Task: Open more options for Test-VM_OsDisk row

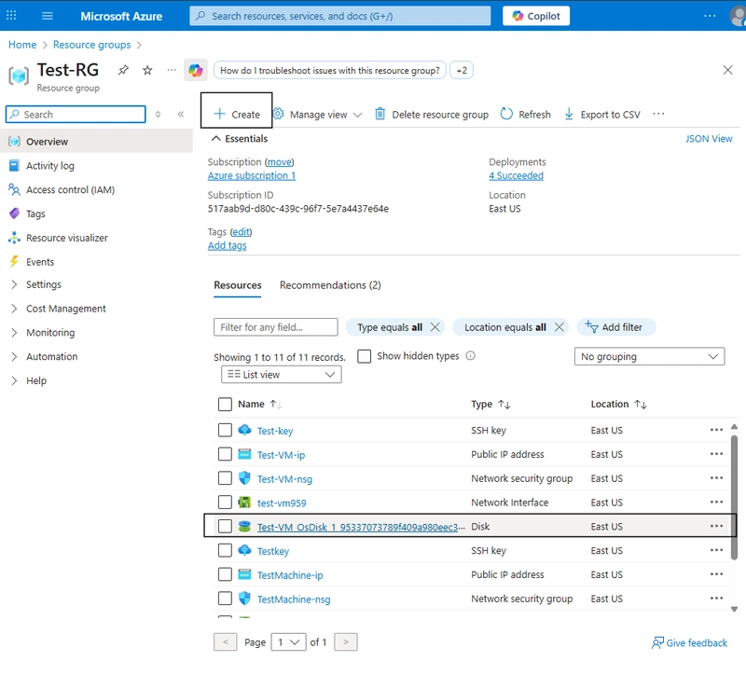Action: coord(716,526)
